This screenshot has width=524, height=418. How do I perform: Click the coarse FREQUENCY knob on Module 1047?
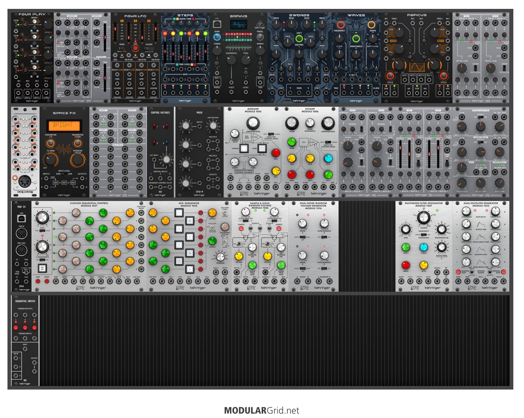[424, 217]
